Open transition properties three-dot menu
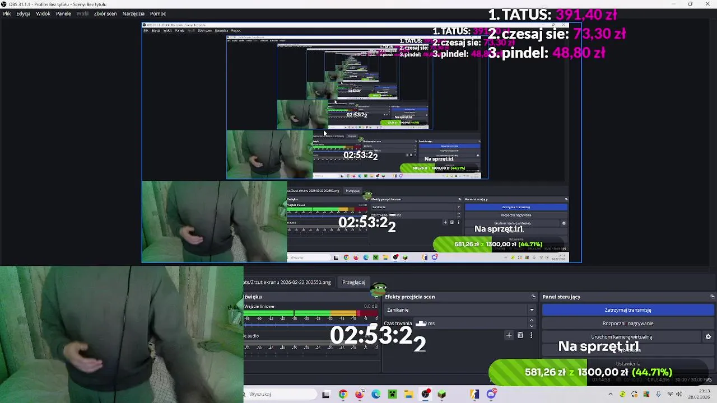The image size is (717, 403). (531, 335)
